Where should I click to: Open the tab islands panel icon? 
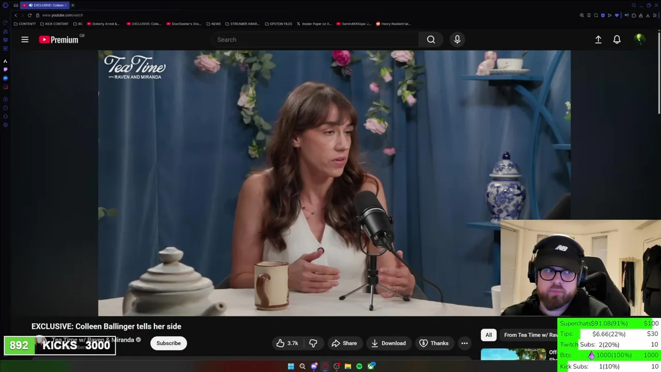tap(15, 5)
